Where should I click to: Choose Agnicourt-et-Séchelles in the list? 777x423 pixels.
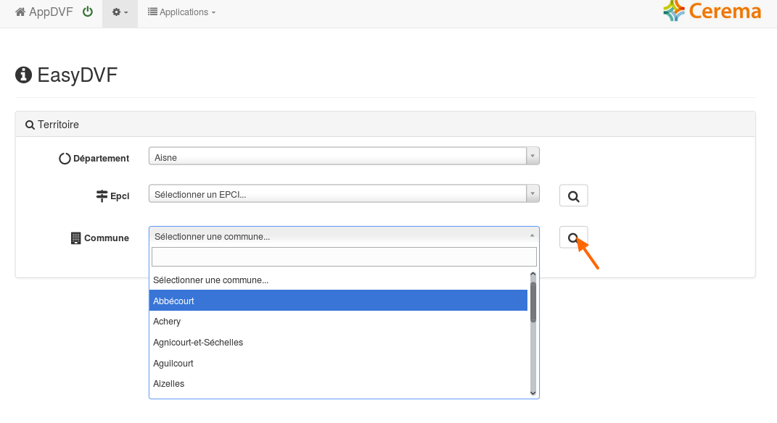338,343
